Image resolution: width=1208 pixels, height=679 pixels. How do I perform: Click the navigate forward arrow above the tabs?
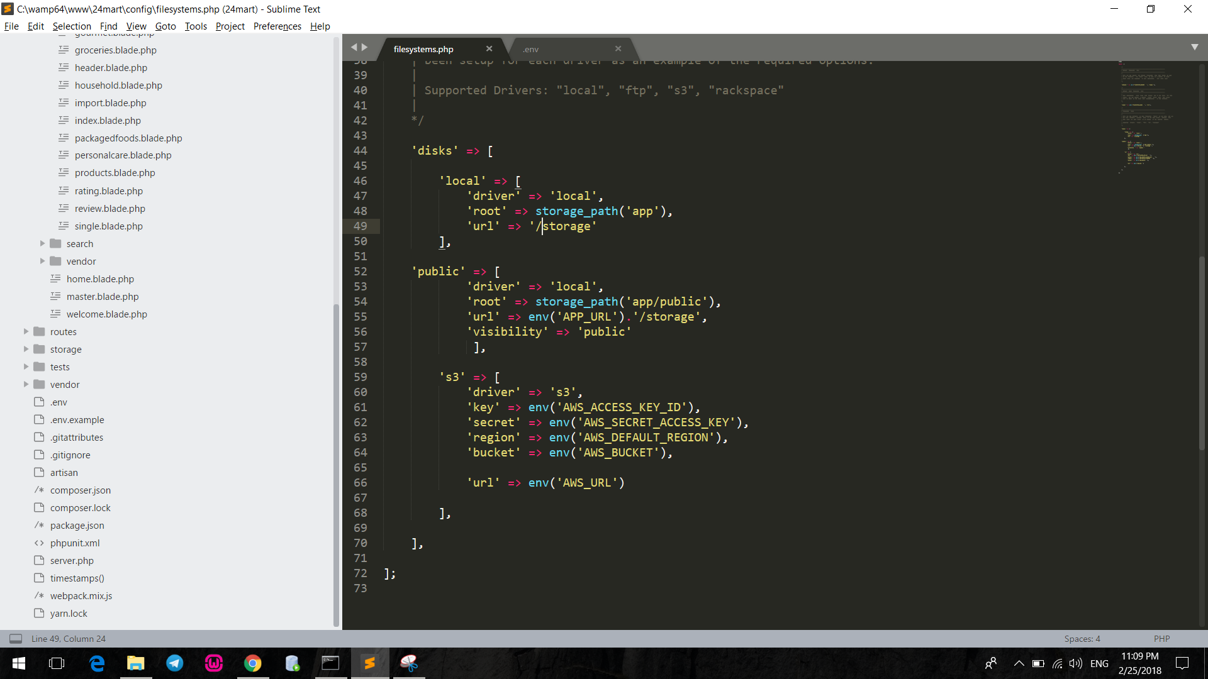(364, 47)
